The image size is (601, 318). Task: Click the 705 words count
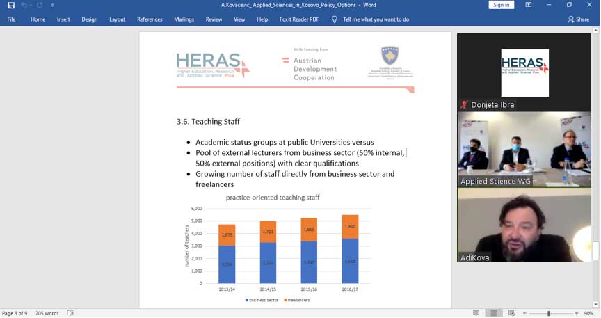click(47, 313)
